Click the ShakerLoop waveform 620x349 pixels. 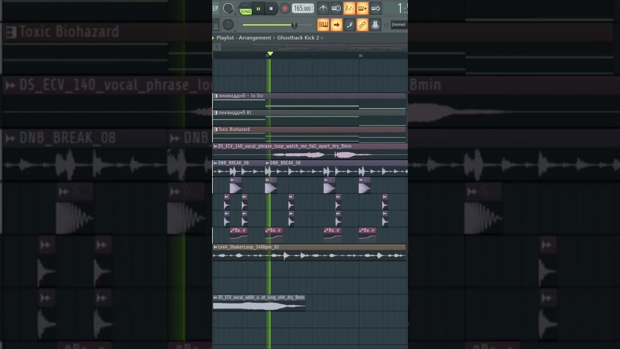(x=309, y=255)
